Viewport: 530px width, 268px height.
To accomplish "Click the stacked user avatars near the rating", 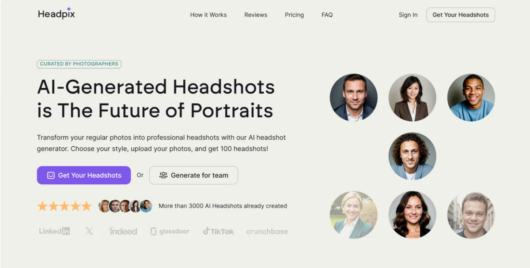I will click(x=125, y=205).
